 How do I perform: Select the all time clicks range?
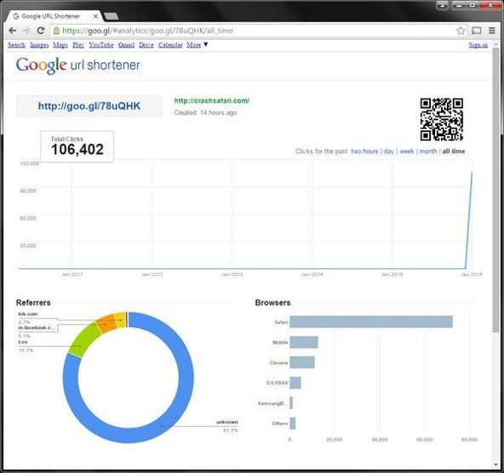(x=454, y=151)
